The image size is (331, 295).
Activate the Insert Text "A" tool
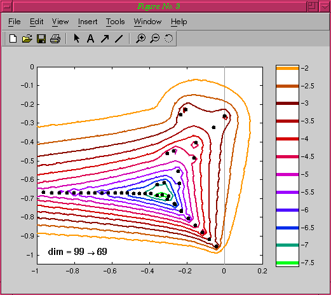pos(91,39)
